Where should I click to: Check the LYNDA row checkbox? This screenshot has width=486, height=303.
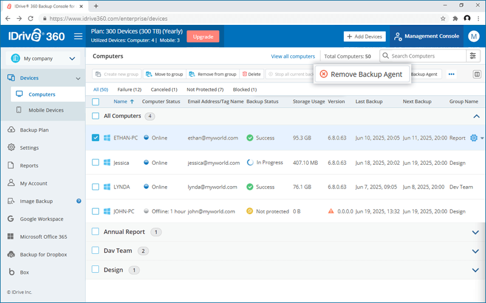pos(95,187)
